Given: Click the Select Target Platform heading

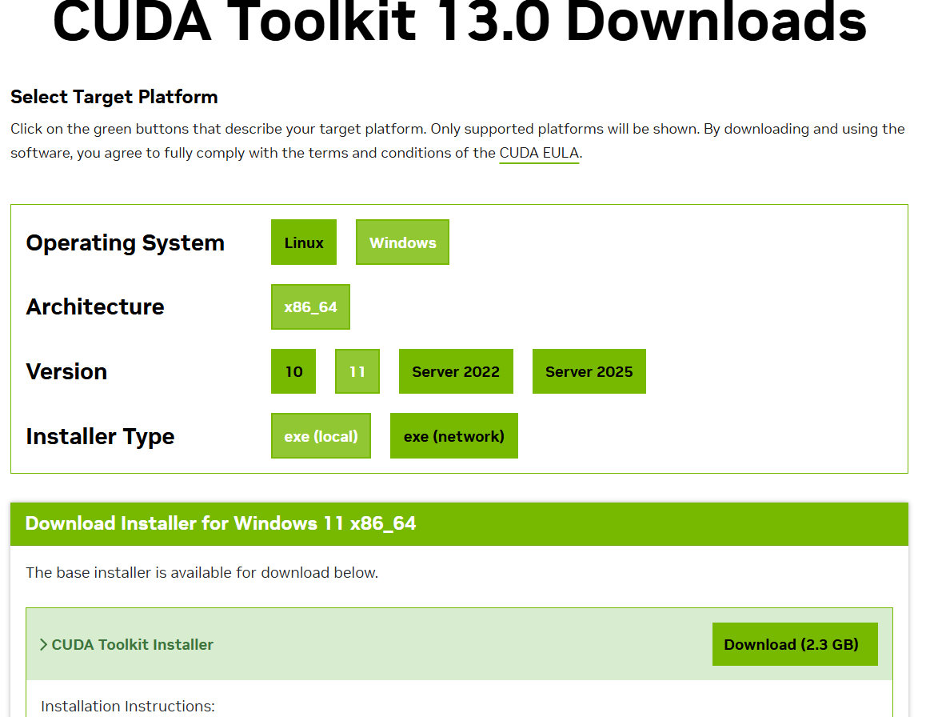Looking at the screenshot, I should pos(114,97).
